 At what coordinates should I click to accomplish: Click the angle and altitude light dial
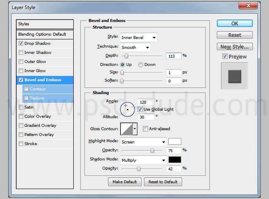point(127,109)
